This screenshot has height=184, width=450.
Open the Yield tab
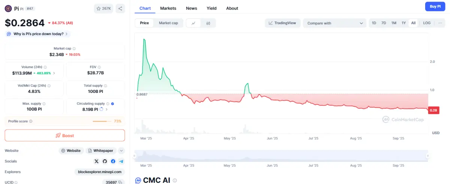coord(211,8)
